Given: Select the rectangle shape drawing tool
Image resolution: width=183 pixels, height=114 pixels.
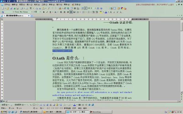Looking at the screenshot, I should (x=34, y=105).
